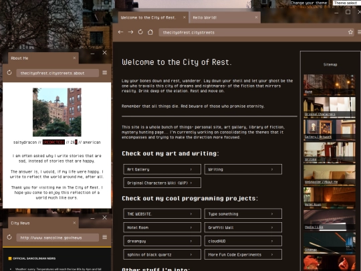This screenshot has width=361, height=271.
Task: Close the City News tab
Action: 74,223
